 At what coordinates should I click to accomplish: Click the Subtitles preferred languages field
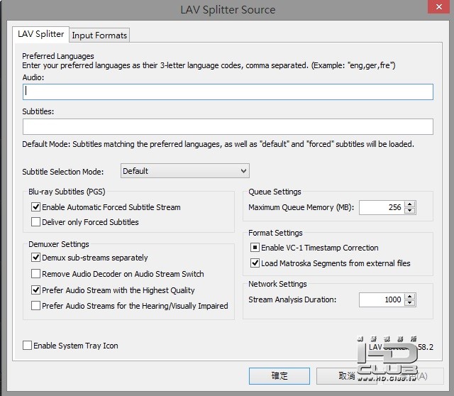pyautogui.click(x=228, y=126)
